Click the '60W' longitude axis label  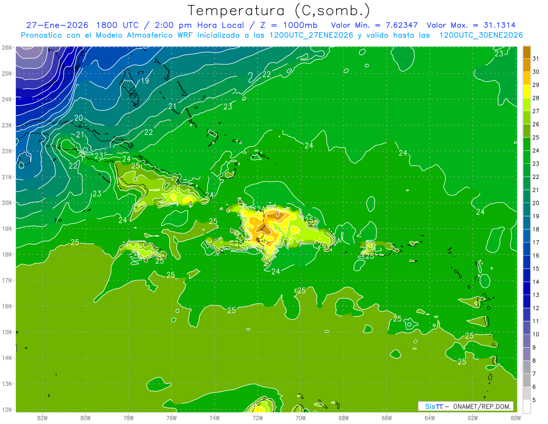[516, 418]
